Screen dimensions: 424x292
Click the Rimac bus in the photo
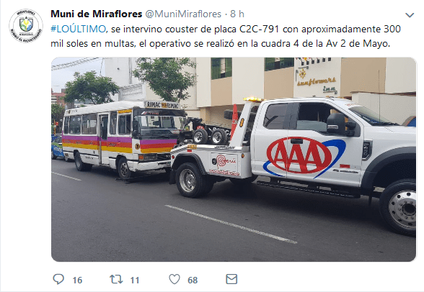tap(121, 140)
